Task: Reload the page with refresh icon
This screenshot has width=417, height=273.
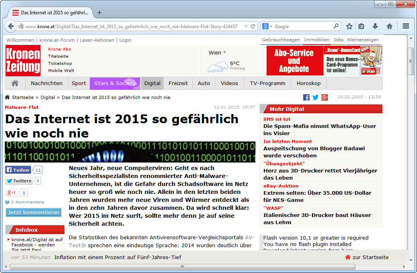Action: (253, 27)
